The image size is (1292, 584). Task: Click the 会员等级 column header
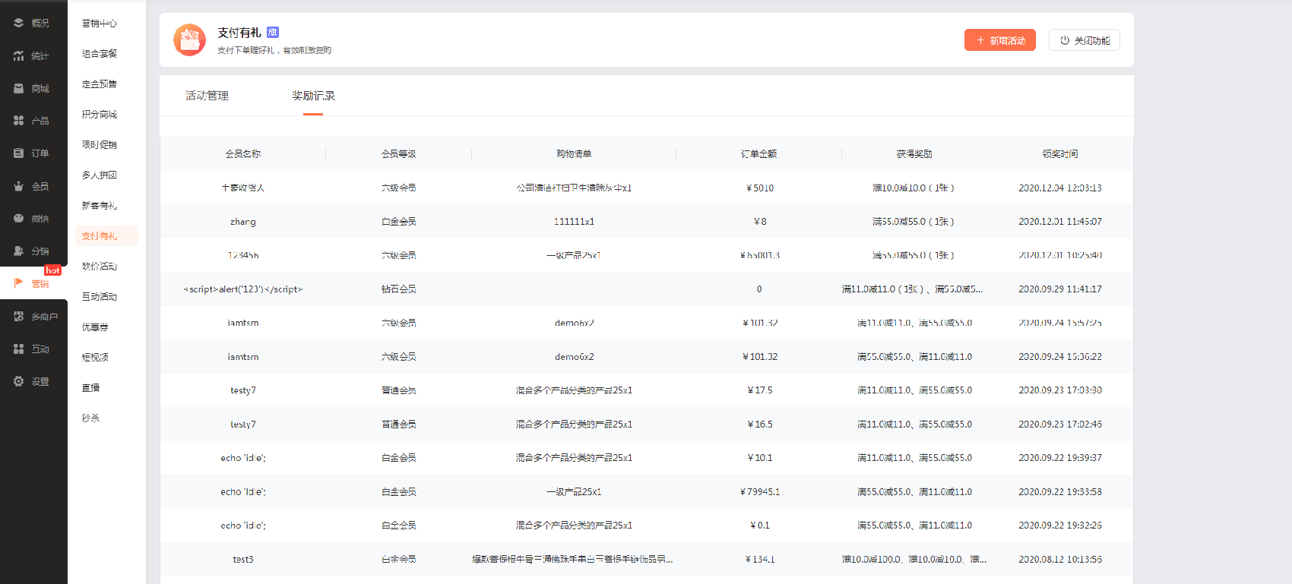tap(399, 154)
